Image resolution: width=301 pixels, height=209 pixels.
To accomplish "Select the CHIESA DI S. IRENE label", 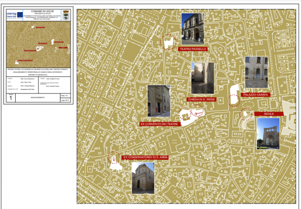I will 202,100.
